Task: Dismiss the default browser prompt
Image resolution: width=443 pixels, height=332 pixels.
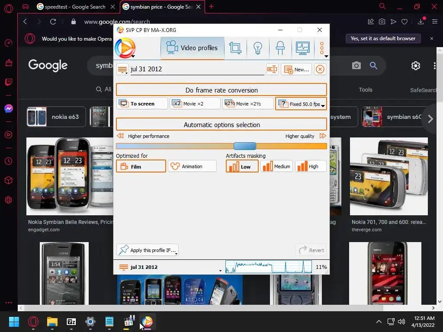Action: point(432,38)
